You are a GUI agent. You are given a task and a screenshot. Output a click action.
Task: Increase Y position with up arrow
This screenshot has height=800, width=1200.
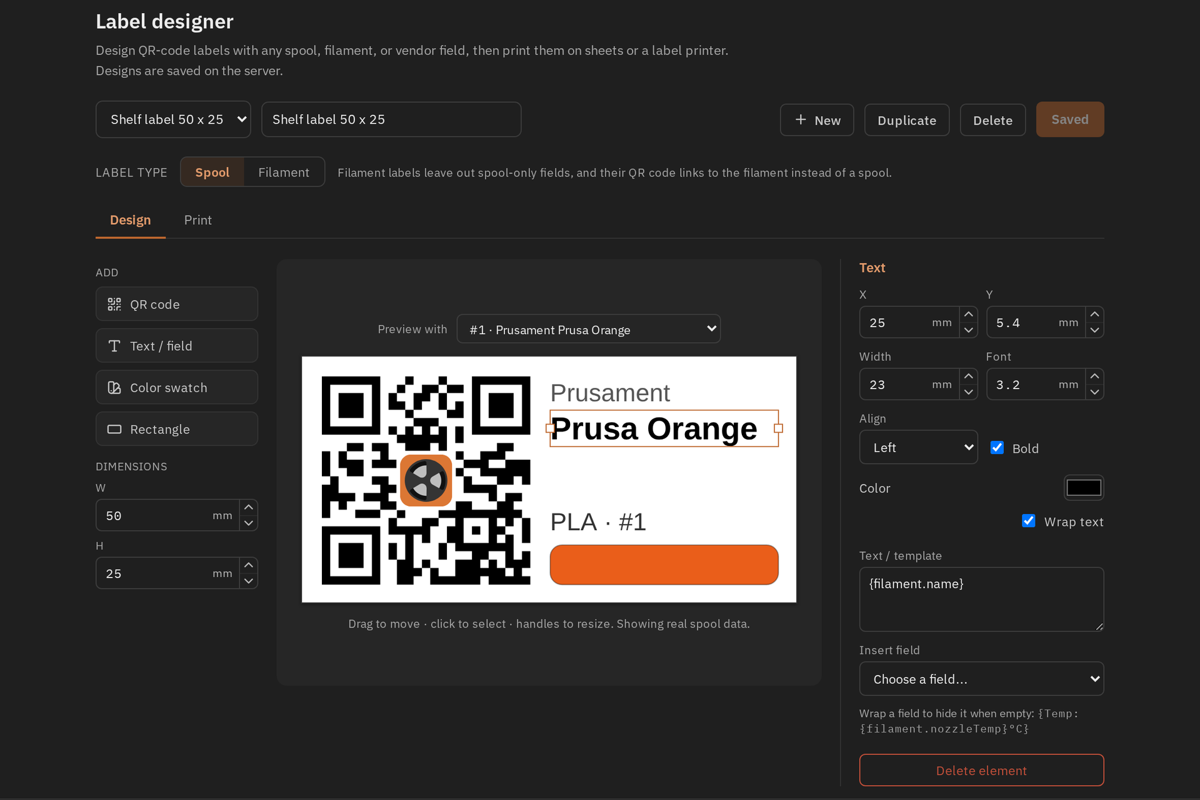[x=1095, y=314]
